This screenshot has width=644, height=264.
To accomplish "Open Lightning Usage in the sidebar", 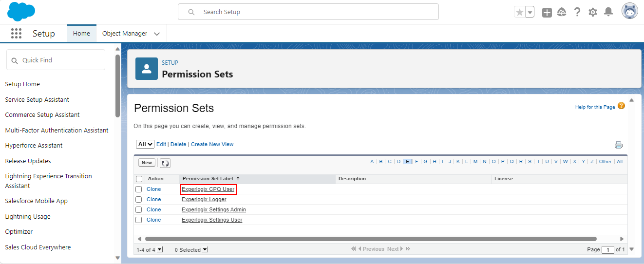I will pyautogui.click(x=28, y=217).
